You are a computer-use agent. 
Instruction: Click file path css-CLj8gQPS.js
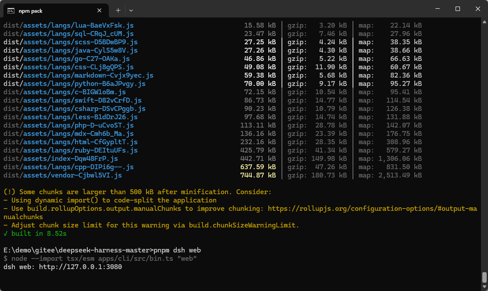point(68,67)
